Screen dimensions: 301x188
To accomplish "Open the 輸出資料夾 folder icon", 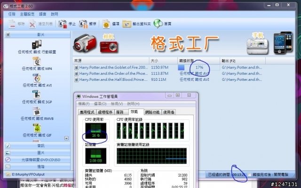I will pyautogui.click(x=127, y=24).
